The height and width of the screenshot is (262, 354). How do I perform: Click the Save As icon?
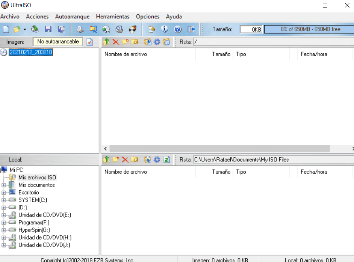[61, 29]
